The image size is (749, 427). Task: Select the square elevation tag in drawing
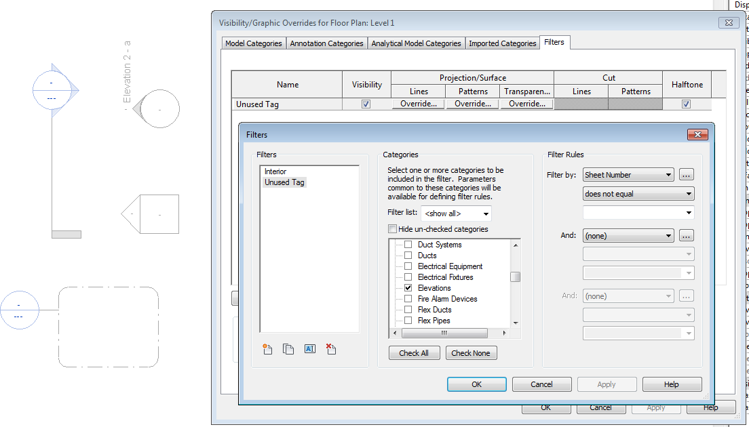coord(150,214)
